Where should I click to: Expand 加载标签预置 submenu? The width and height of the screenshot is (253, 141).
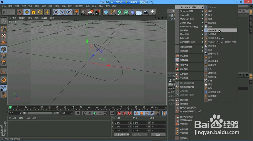189,47
